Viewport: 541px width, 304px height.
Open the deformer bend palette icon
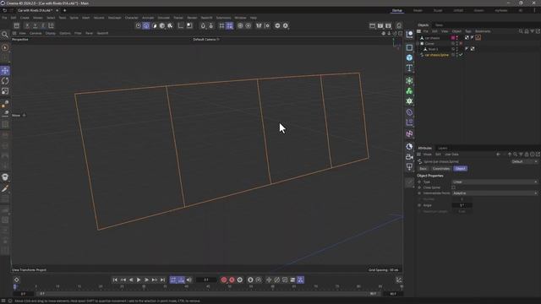409,112
